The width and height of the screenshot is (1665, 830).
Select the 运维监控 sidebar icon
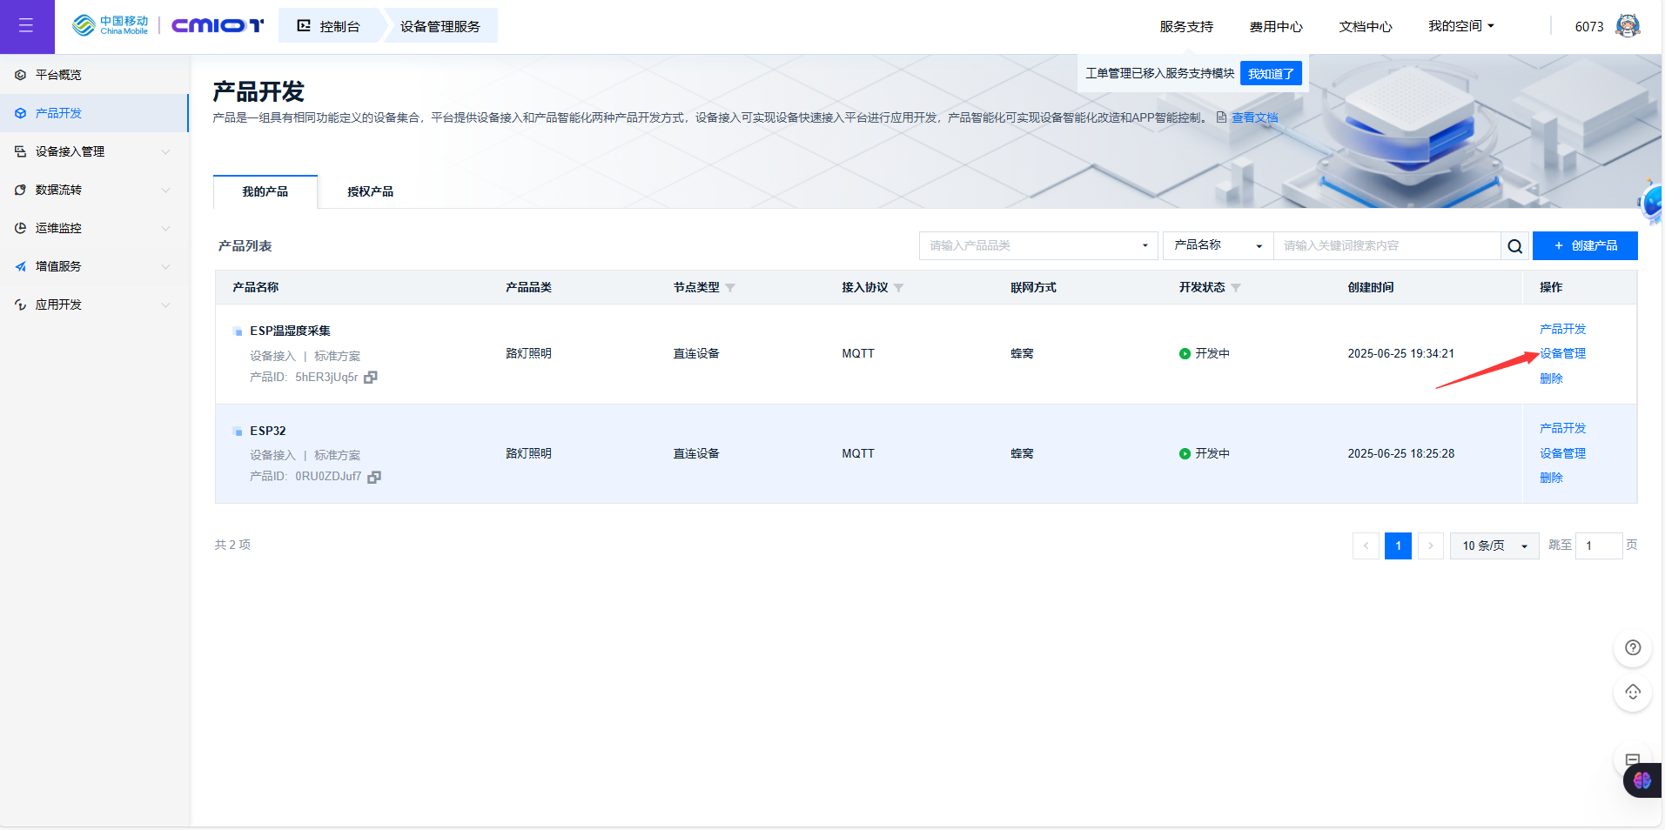click(20, 228)
